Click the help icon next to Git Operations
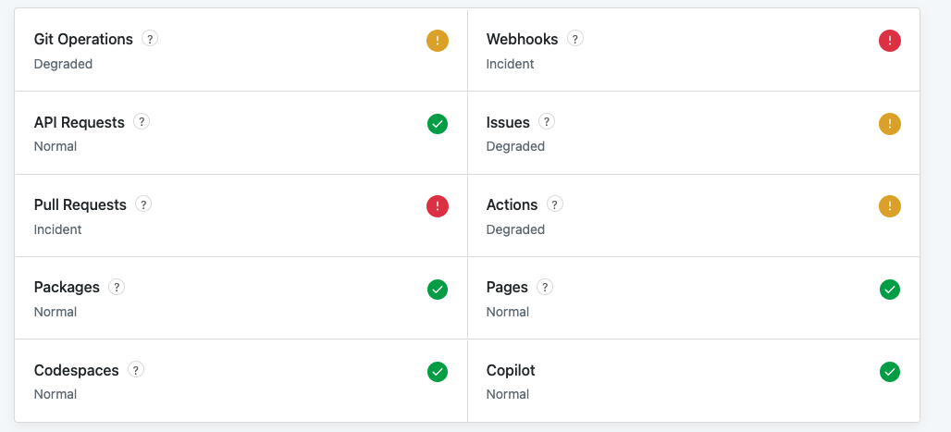This screenshot has height=432, width=951. pyautogui.click(x=150, y=39)
